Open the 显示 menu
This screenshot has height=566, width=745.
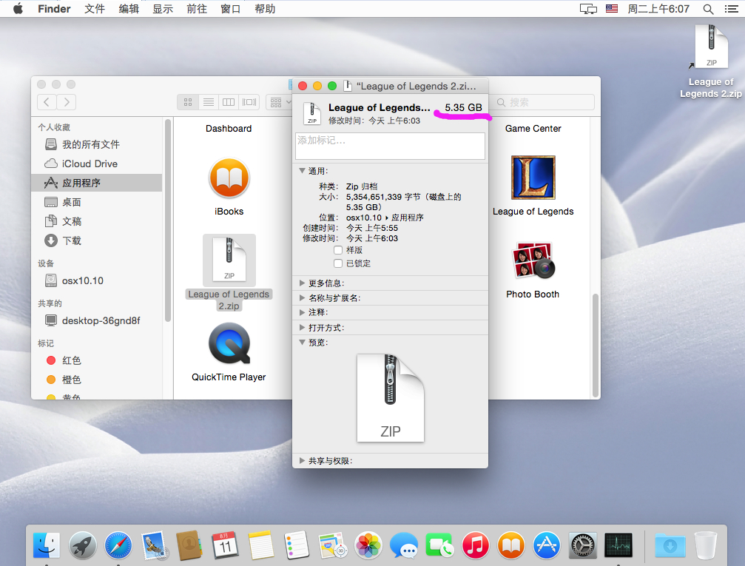(x=163, y=9)
